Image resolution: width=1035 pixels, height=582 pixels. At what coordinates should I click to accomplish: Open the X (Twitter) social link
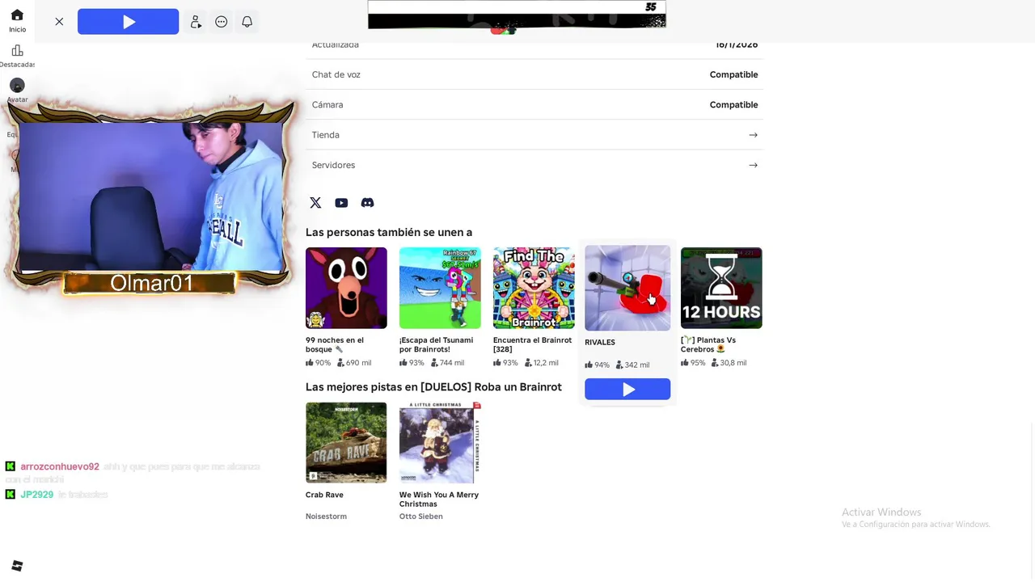pyautogui.click(x=315, y=203)
